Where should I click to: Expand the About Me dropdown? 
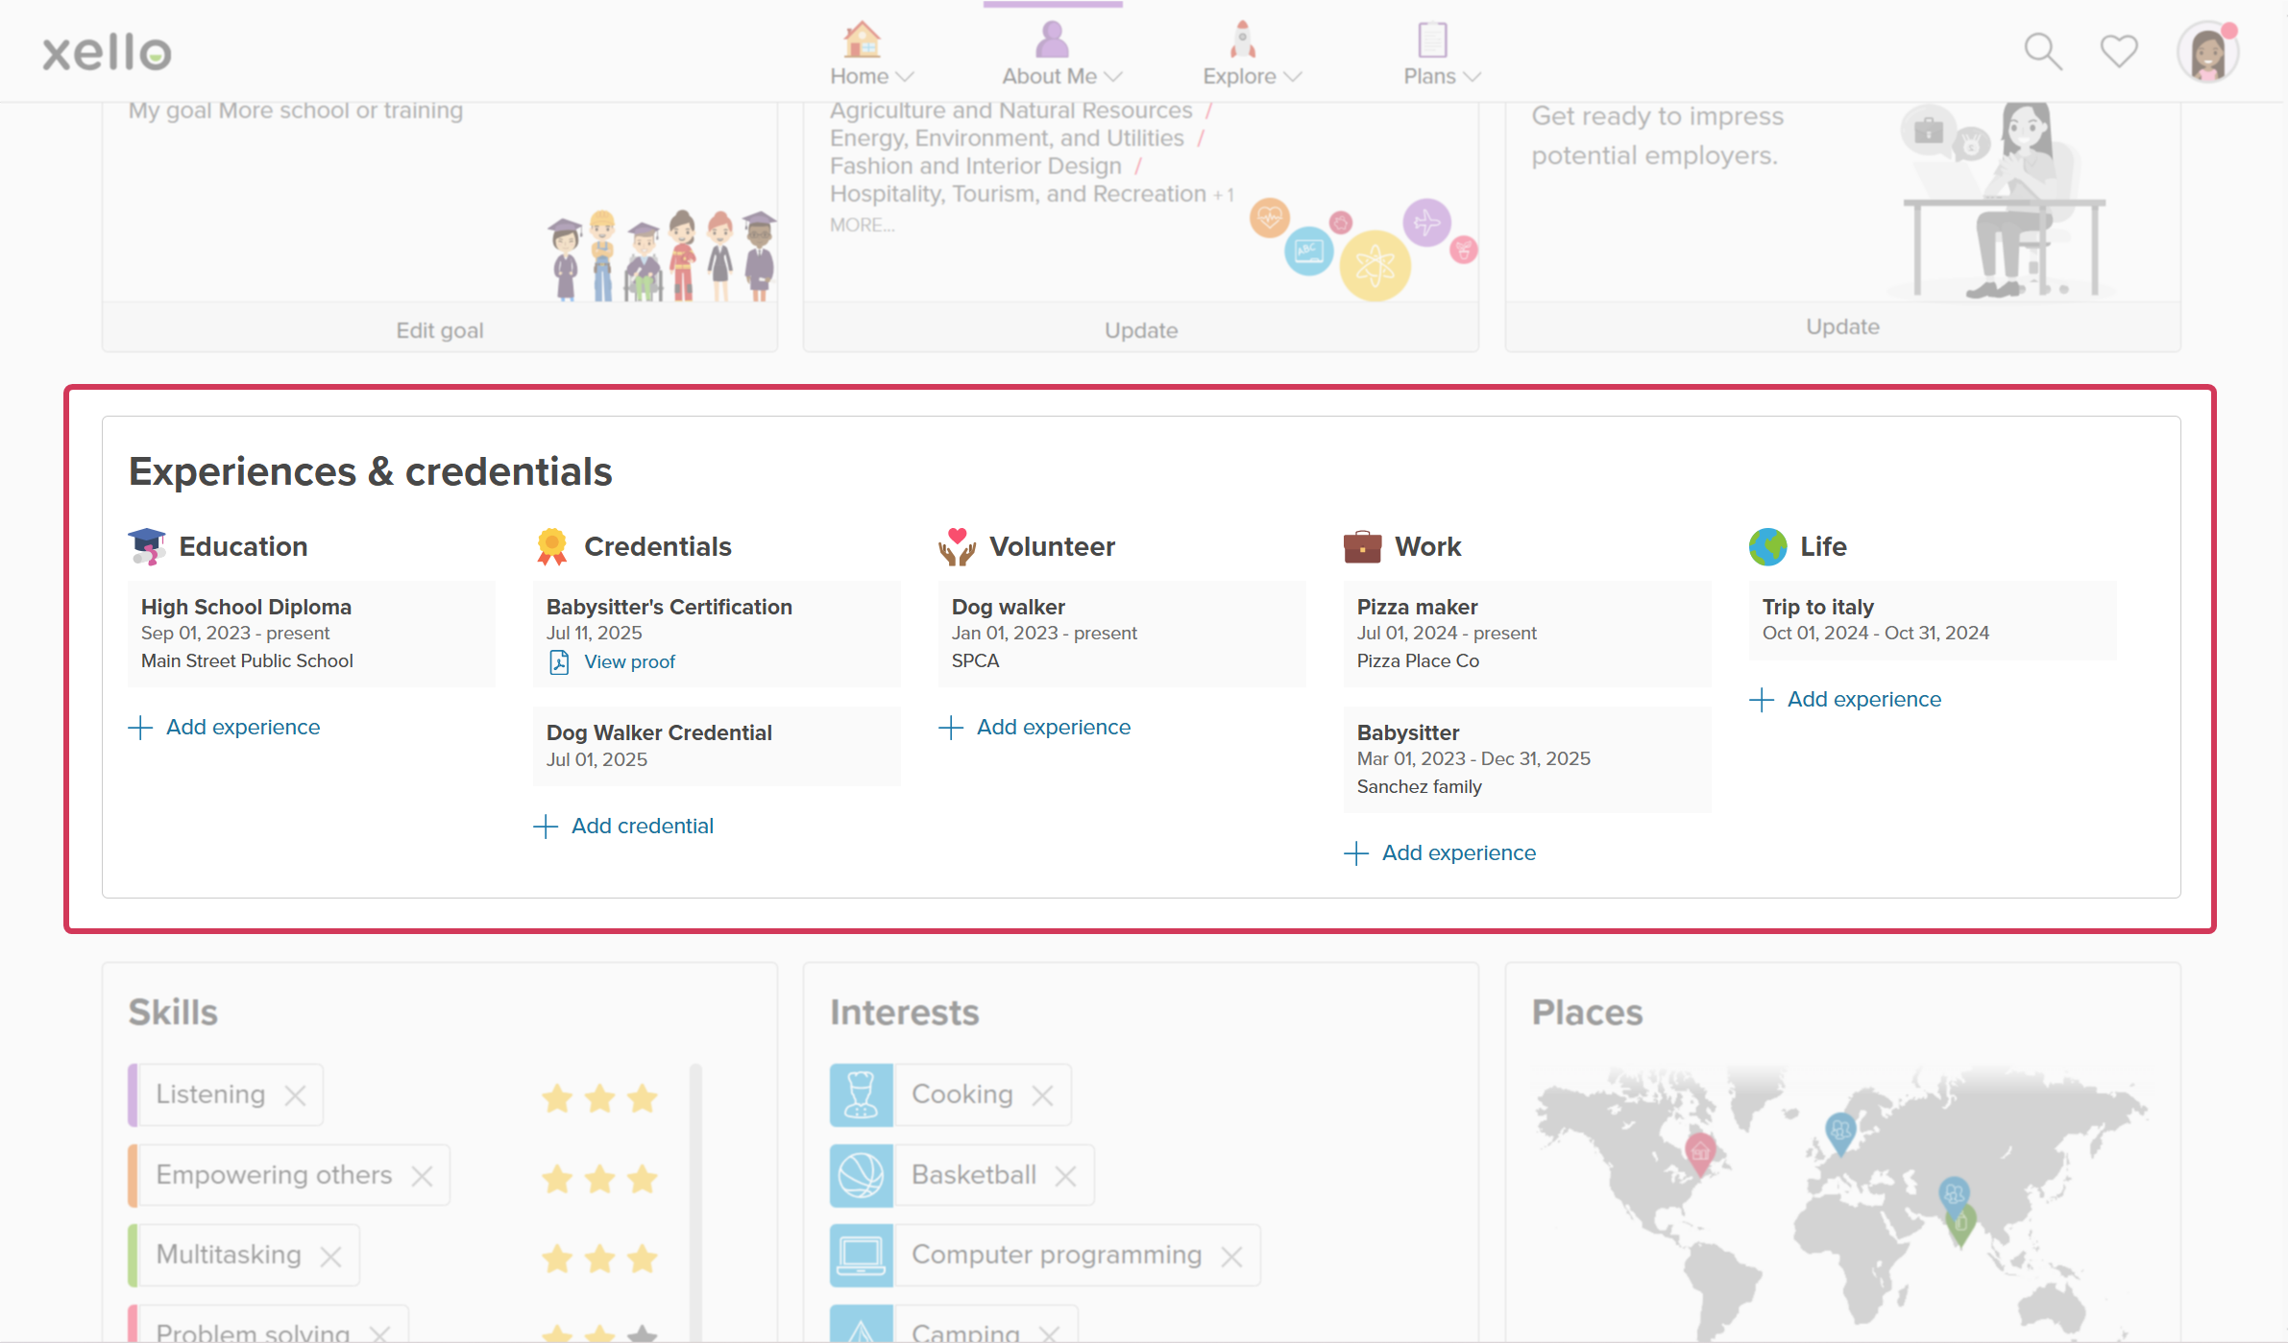point(1114,76)
